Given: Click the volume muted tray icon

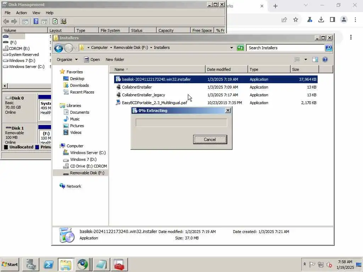Looking at the screenshot, I should [329, 265].
